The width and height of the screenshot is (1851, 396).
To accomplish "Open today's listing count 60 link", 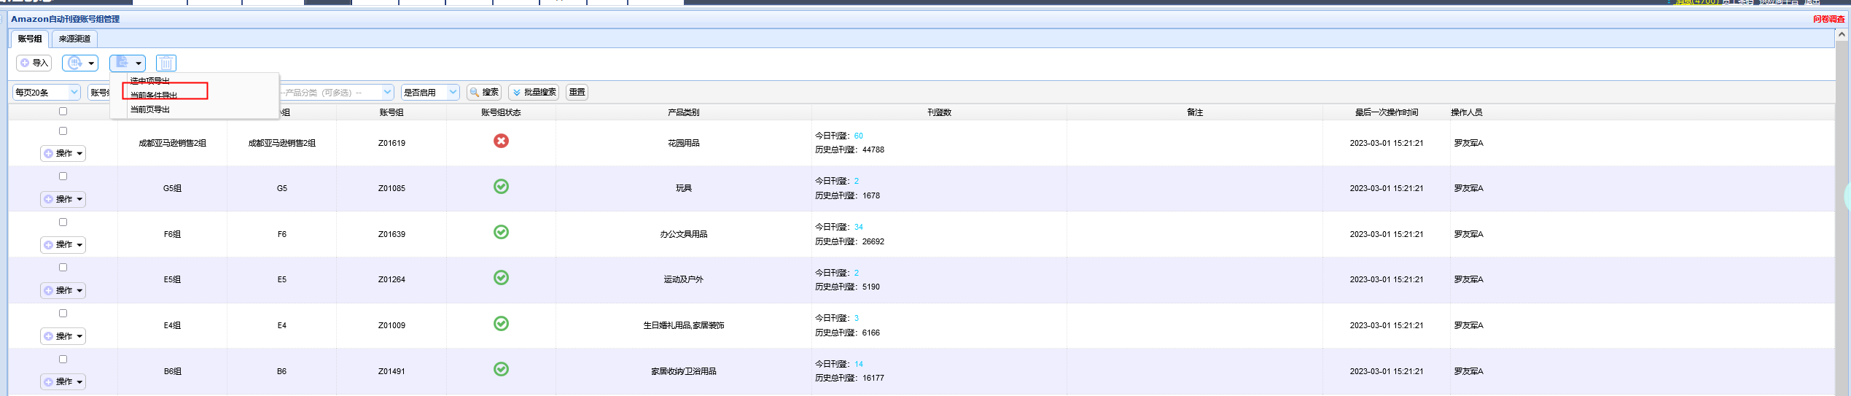I will (x=859, y=136).
